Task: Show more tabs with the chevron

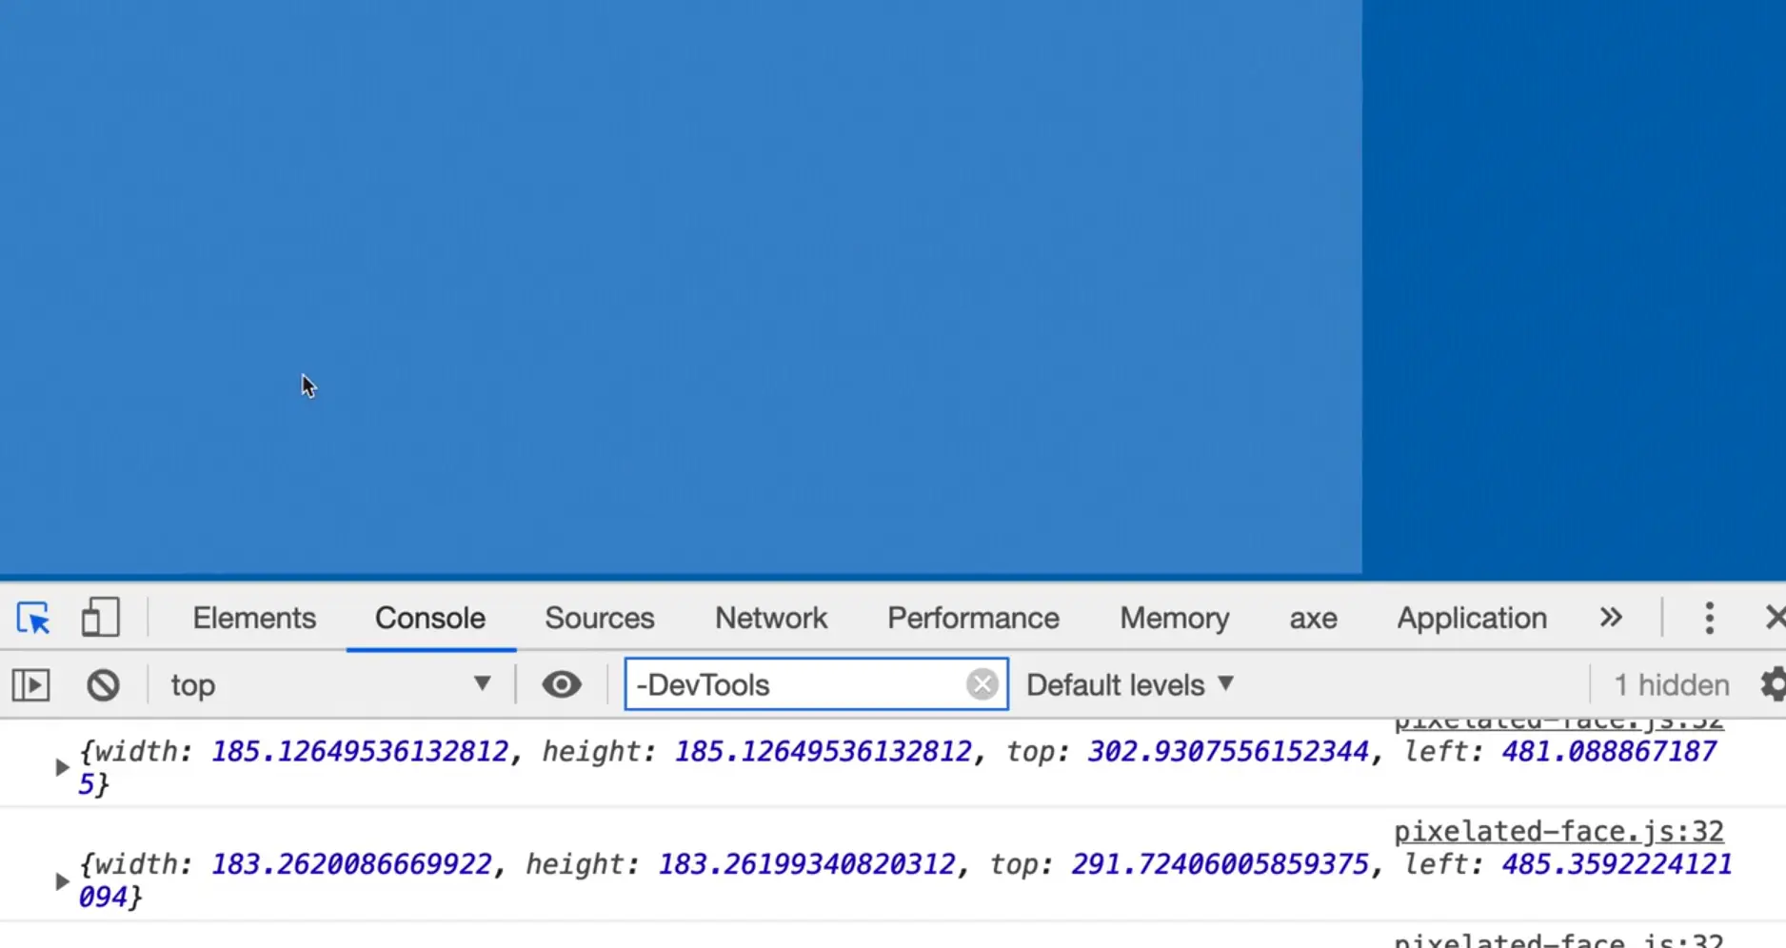Action: 1610,619
